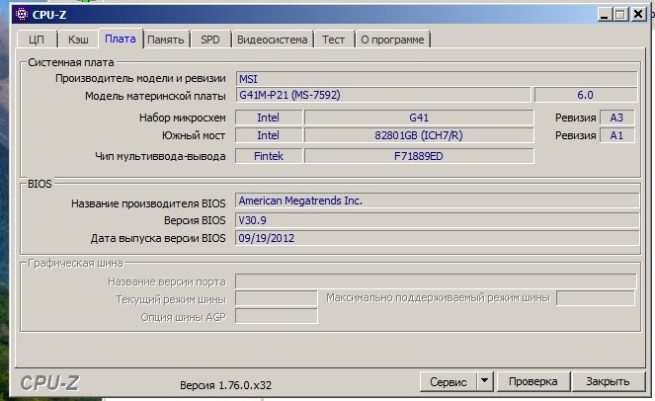
Task: Click the Закрыть button
Action: 608,381
